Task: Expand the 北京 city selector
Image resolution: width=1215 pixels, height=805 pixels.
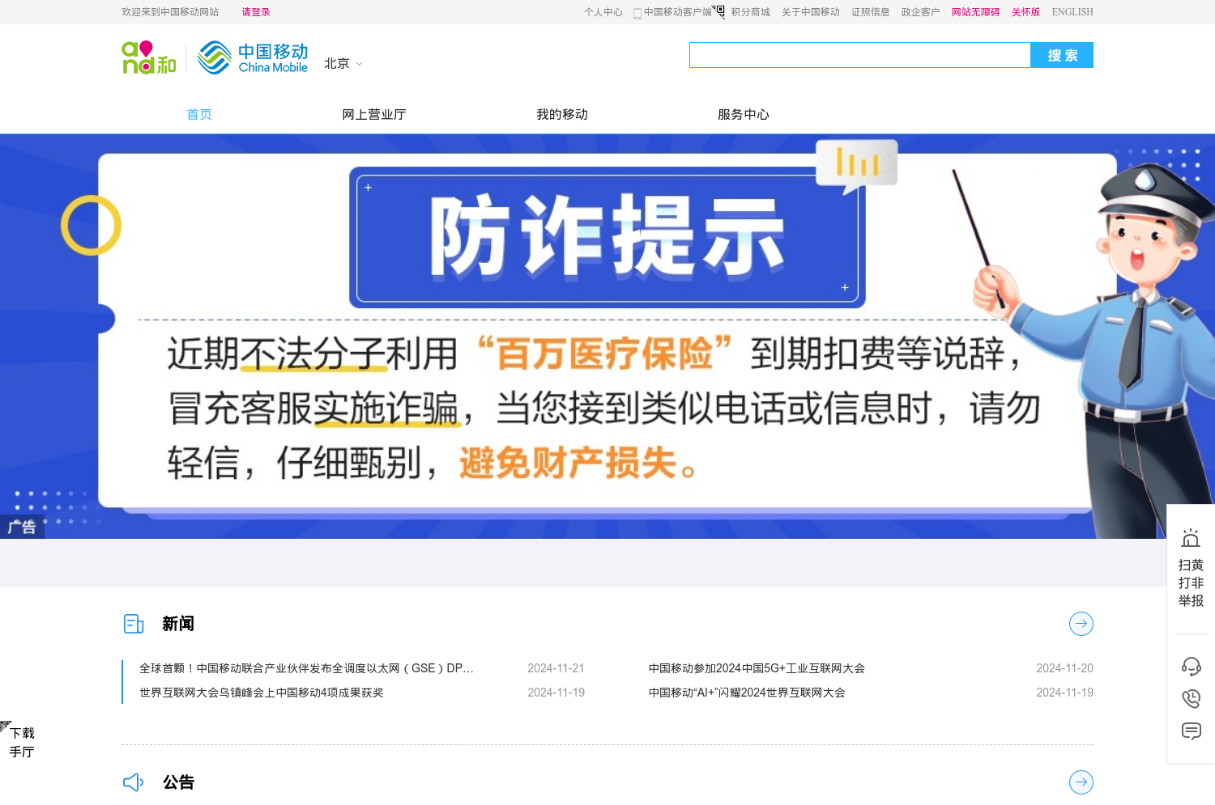Action: click(x=343, y=63)
